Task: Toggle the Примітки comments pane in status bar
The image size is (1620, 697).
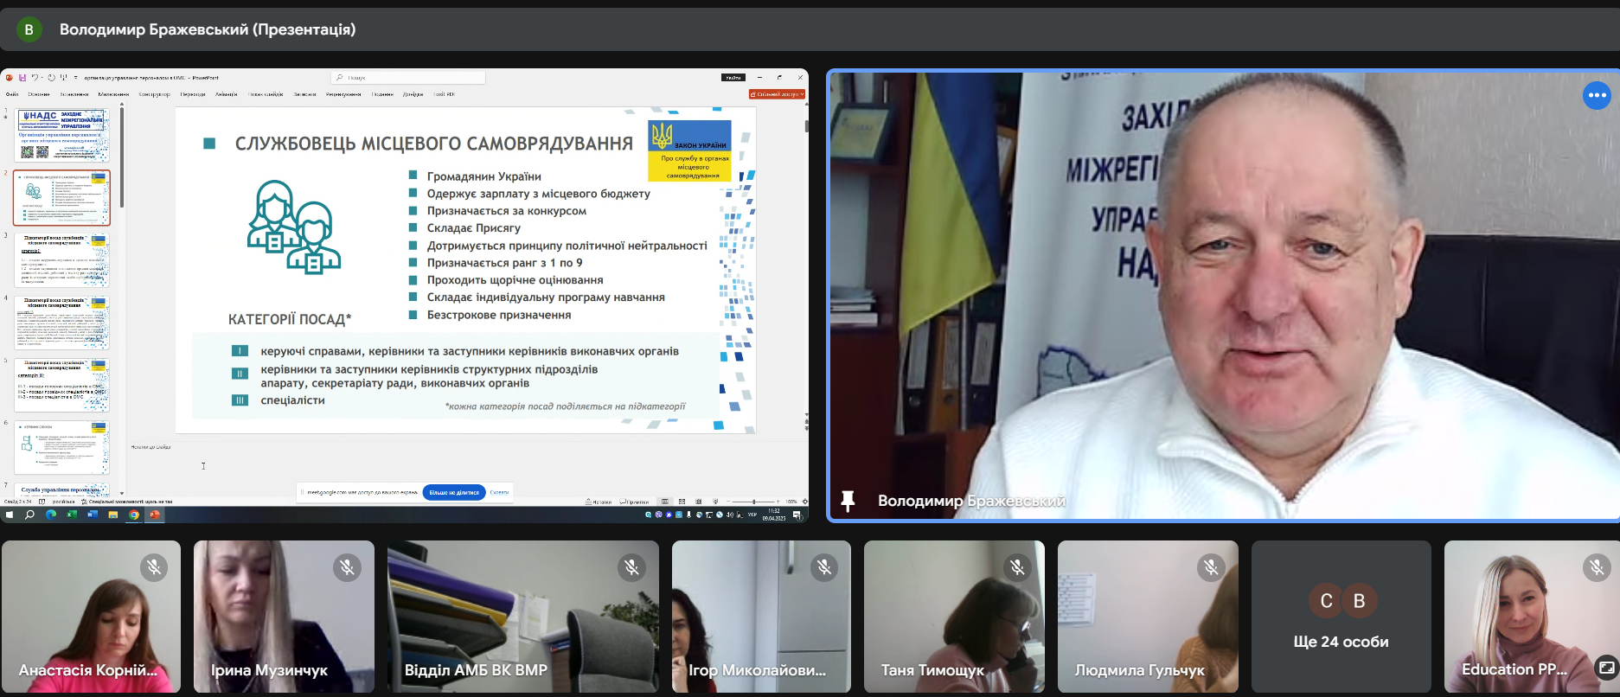Action: click(635, 502)
